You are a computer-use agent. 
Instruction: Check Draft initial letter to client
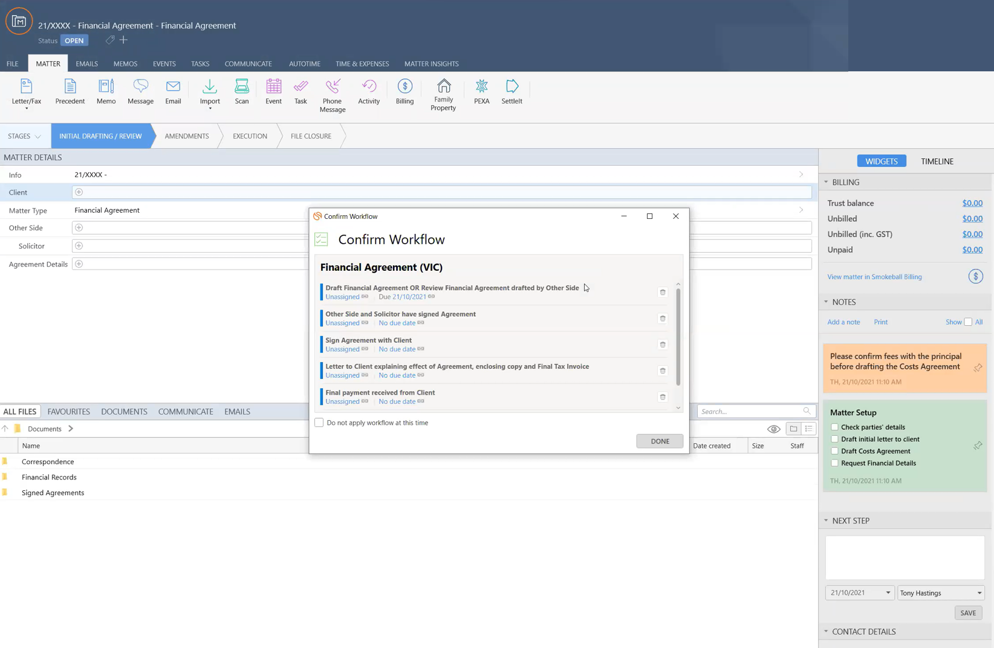[834, 439]
